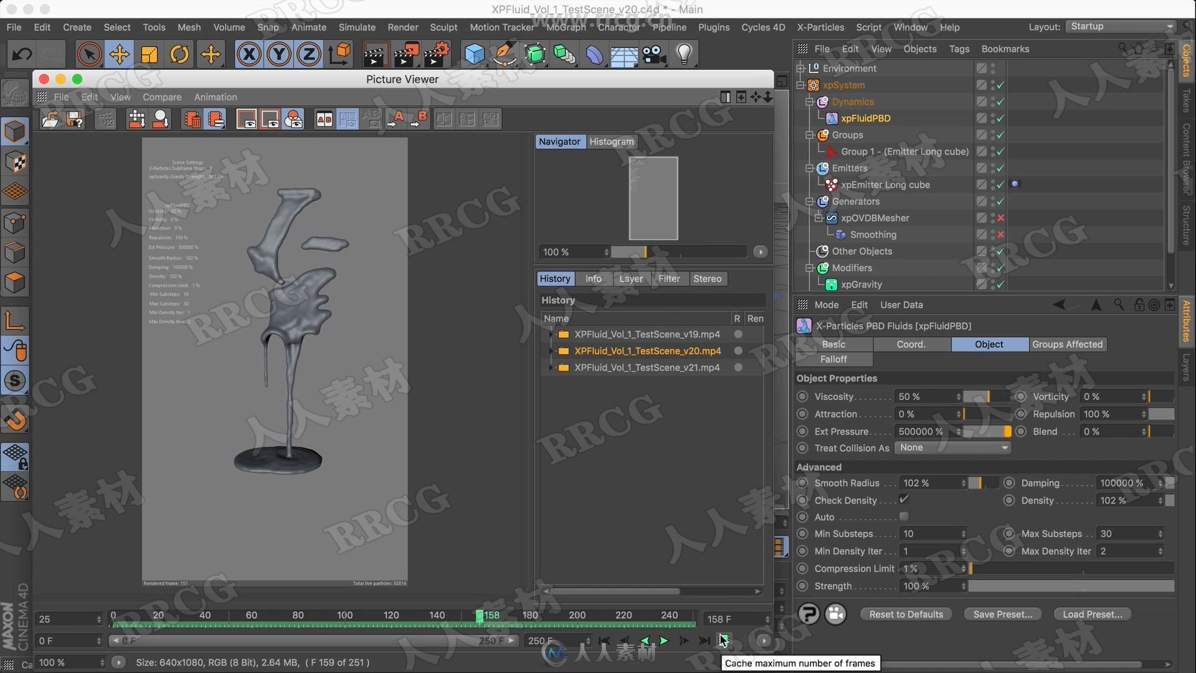Image resolution: width=1196 pixels, height=673 pixels.
Task: Collapse the Dynamics group
Action: tap(810, 102)
